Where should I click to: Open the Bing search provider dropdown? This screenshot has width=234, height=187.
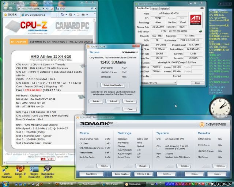95,9
